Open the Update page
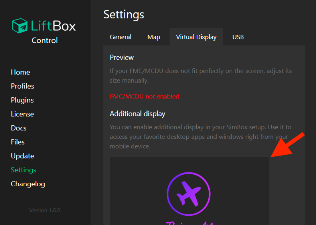This screenshot has width=316, height=225. point(22,156)
